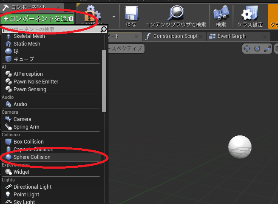Close the Event Graph tab
This screenshot has width=278, height=204.
click(x=265, y=37)
